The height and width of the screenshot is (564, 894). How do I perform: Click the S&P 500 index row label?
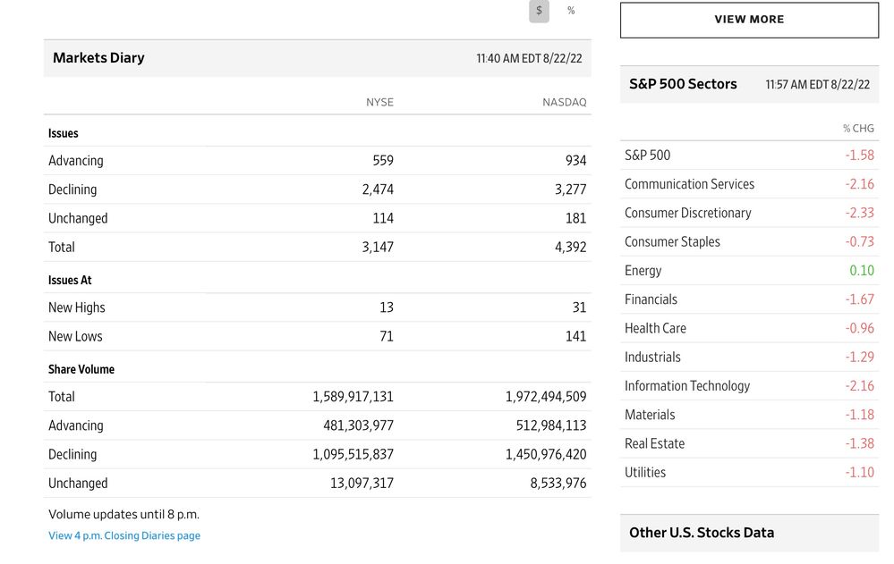point(647,156)
